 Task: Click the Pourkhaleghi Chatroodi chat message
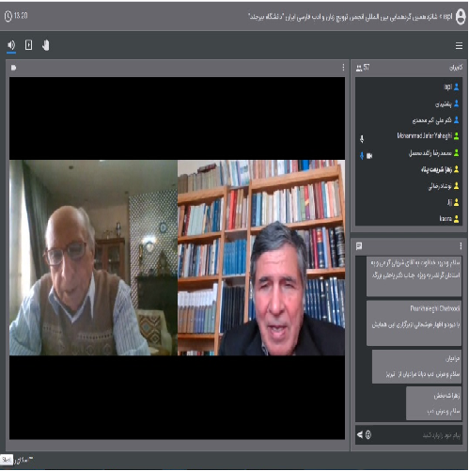pyautogui.click(x=414, y=323)
